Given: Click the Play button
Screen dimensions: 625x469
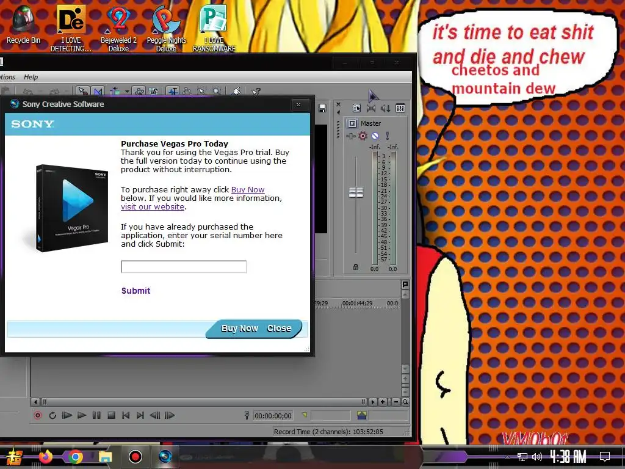Looking at the screenshot, I should coord(82,415).
